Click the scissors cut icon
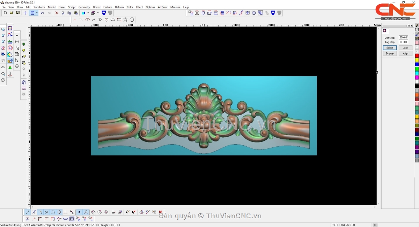 point(63,13)
